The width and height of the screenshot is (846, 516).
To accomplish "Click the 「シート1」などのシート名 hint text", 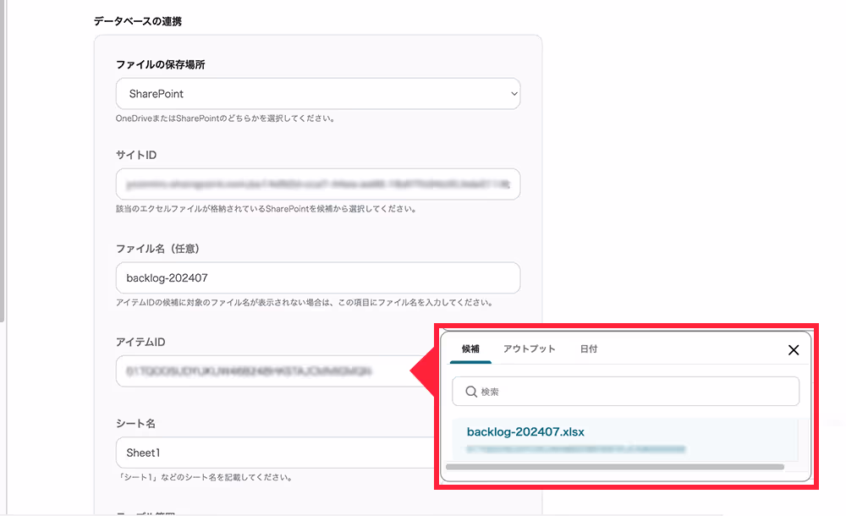I will 205,477.
